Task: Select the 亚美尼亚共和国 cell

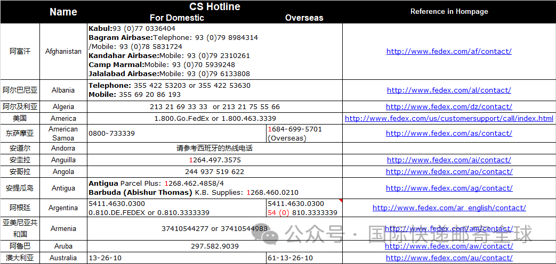Action: pos(20,229)
